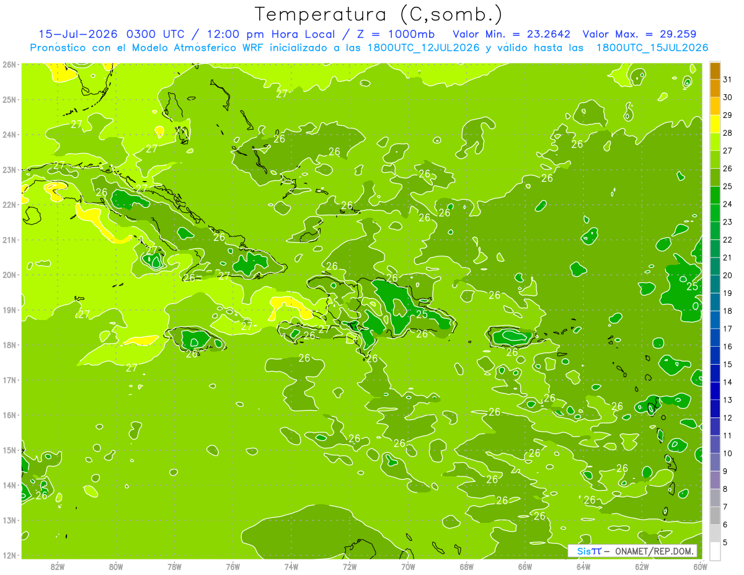
Task: Pick the brown swatch above legend value 31
Action: coord(715,71)
